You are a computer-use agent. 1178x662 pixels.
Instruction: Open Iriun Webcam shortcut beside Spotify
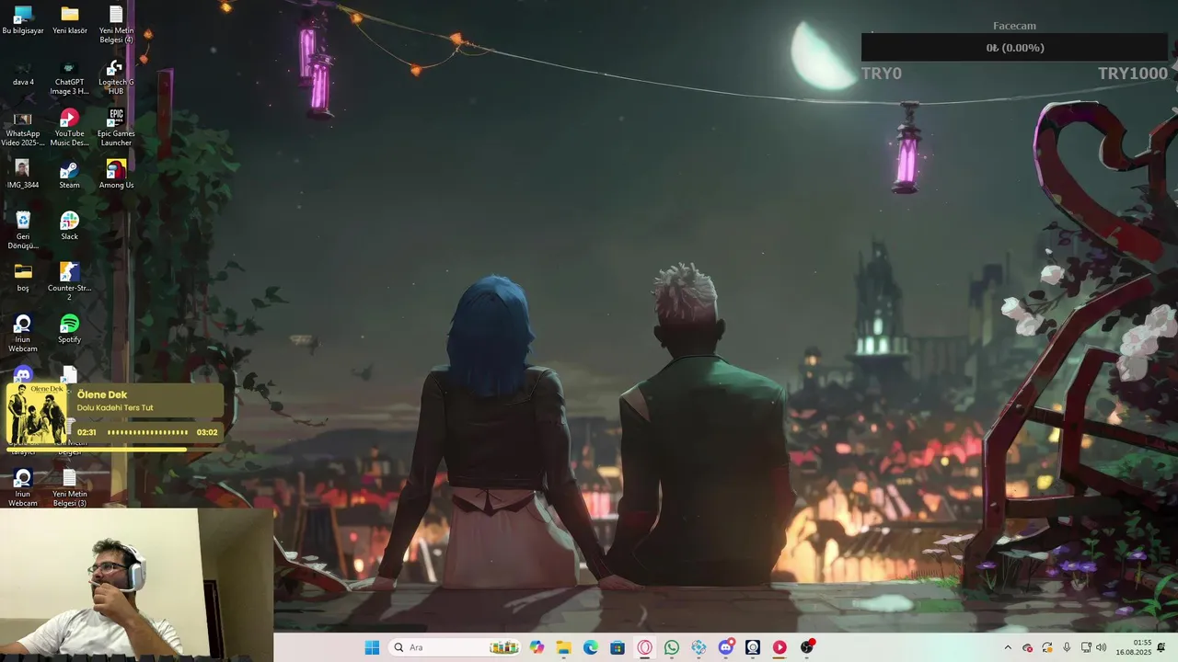23,333
